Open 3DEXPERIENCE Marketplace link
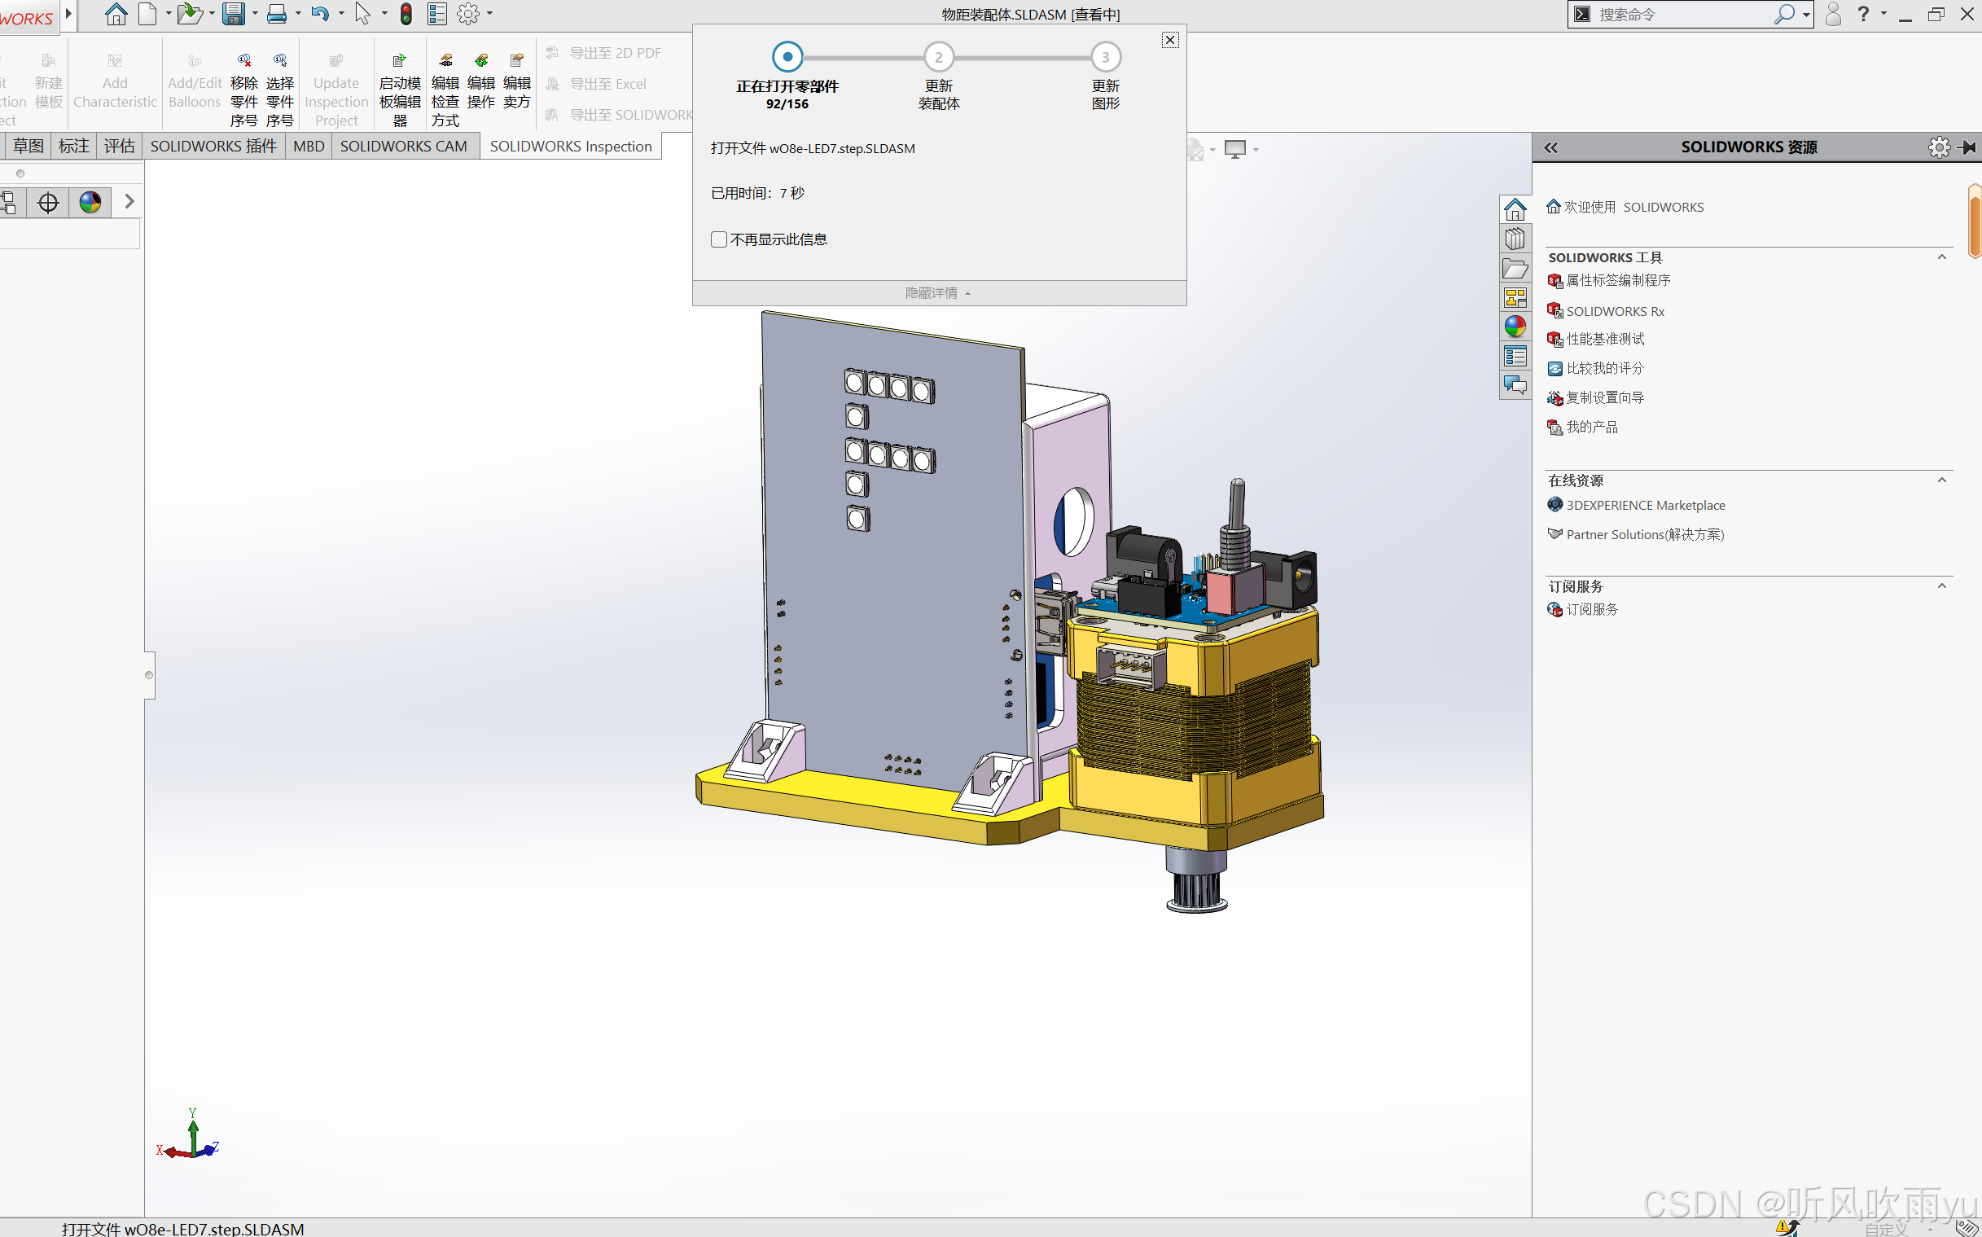This screenshot has height=1237, width=1982. click(1645, 506)
